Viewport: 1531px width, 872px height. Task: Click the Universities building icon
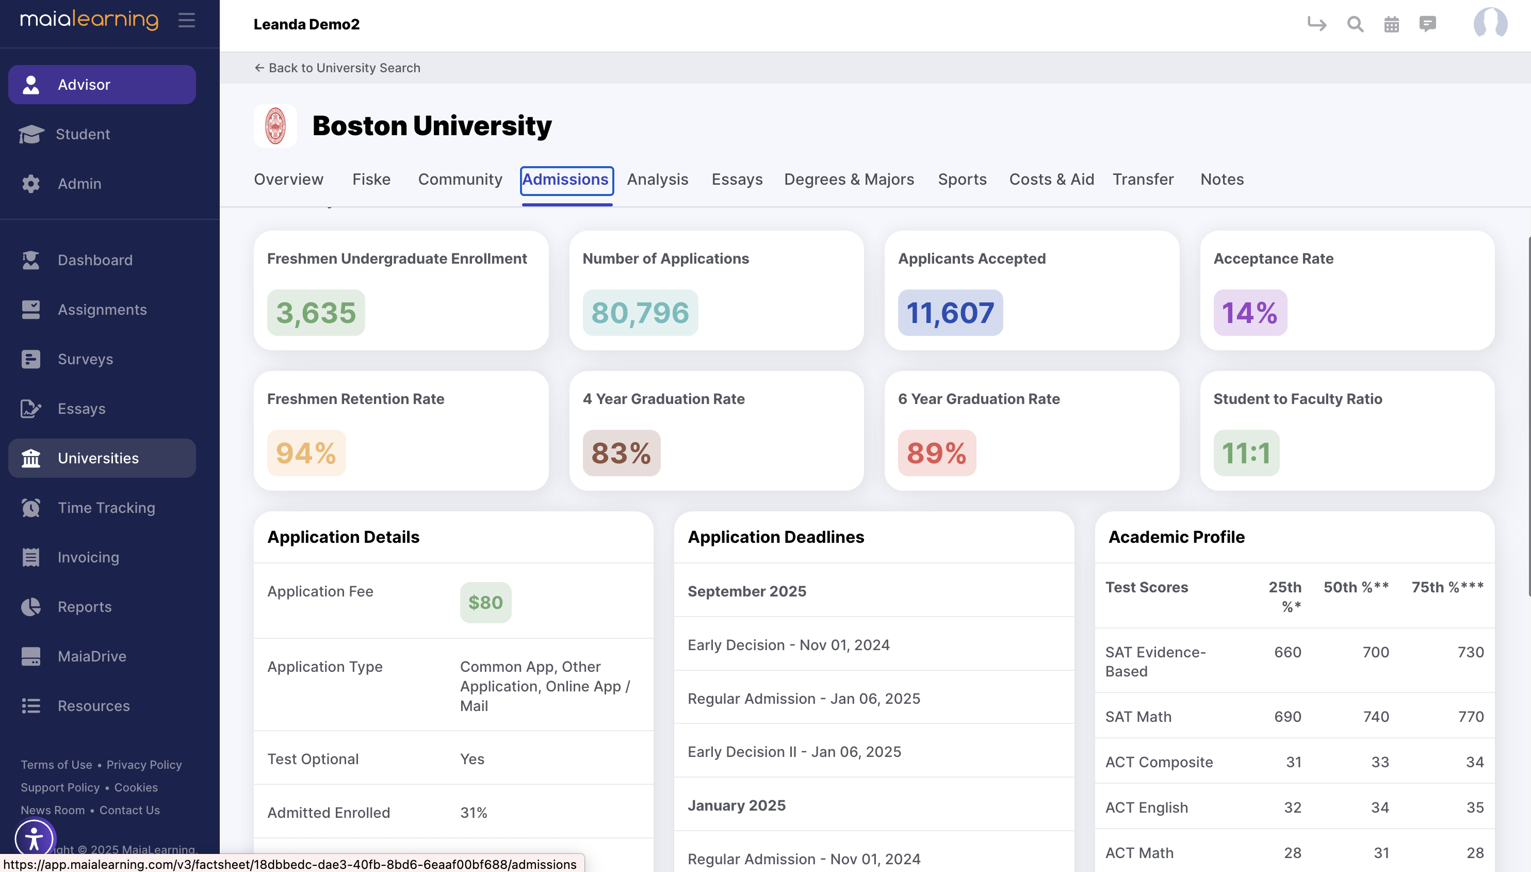30,458
